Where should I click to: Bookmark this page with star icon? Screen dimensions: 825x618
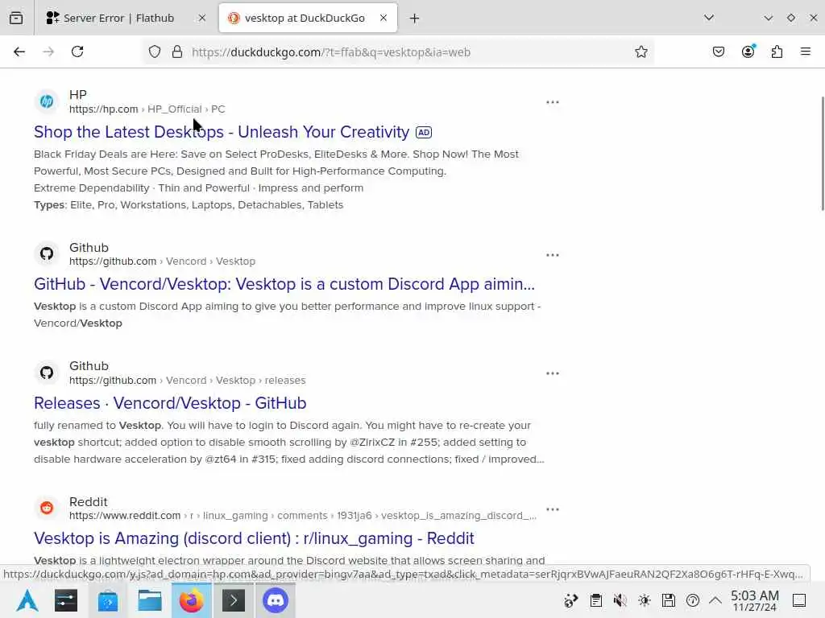point(641,51)
